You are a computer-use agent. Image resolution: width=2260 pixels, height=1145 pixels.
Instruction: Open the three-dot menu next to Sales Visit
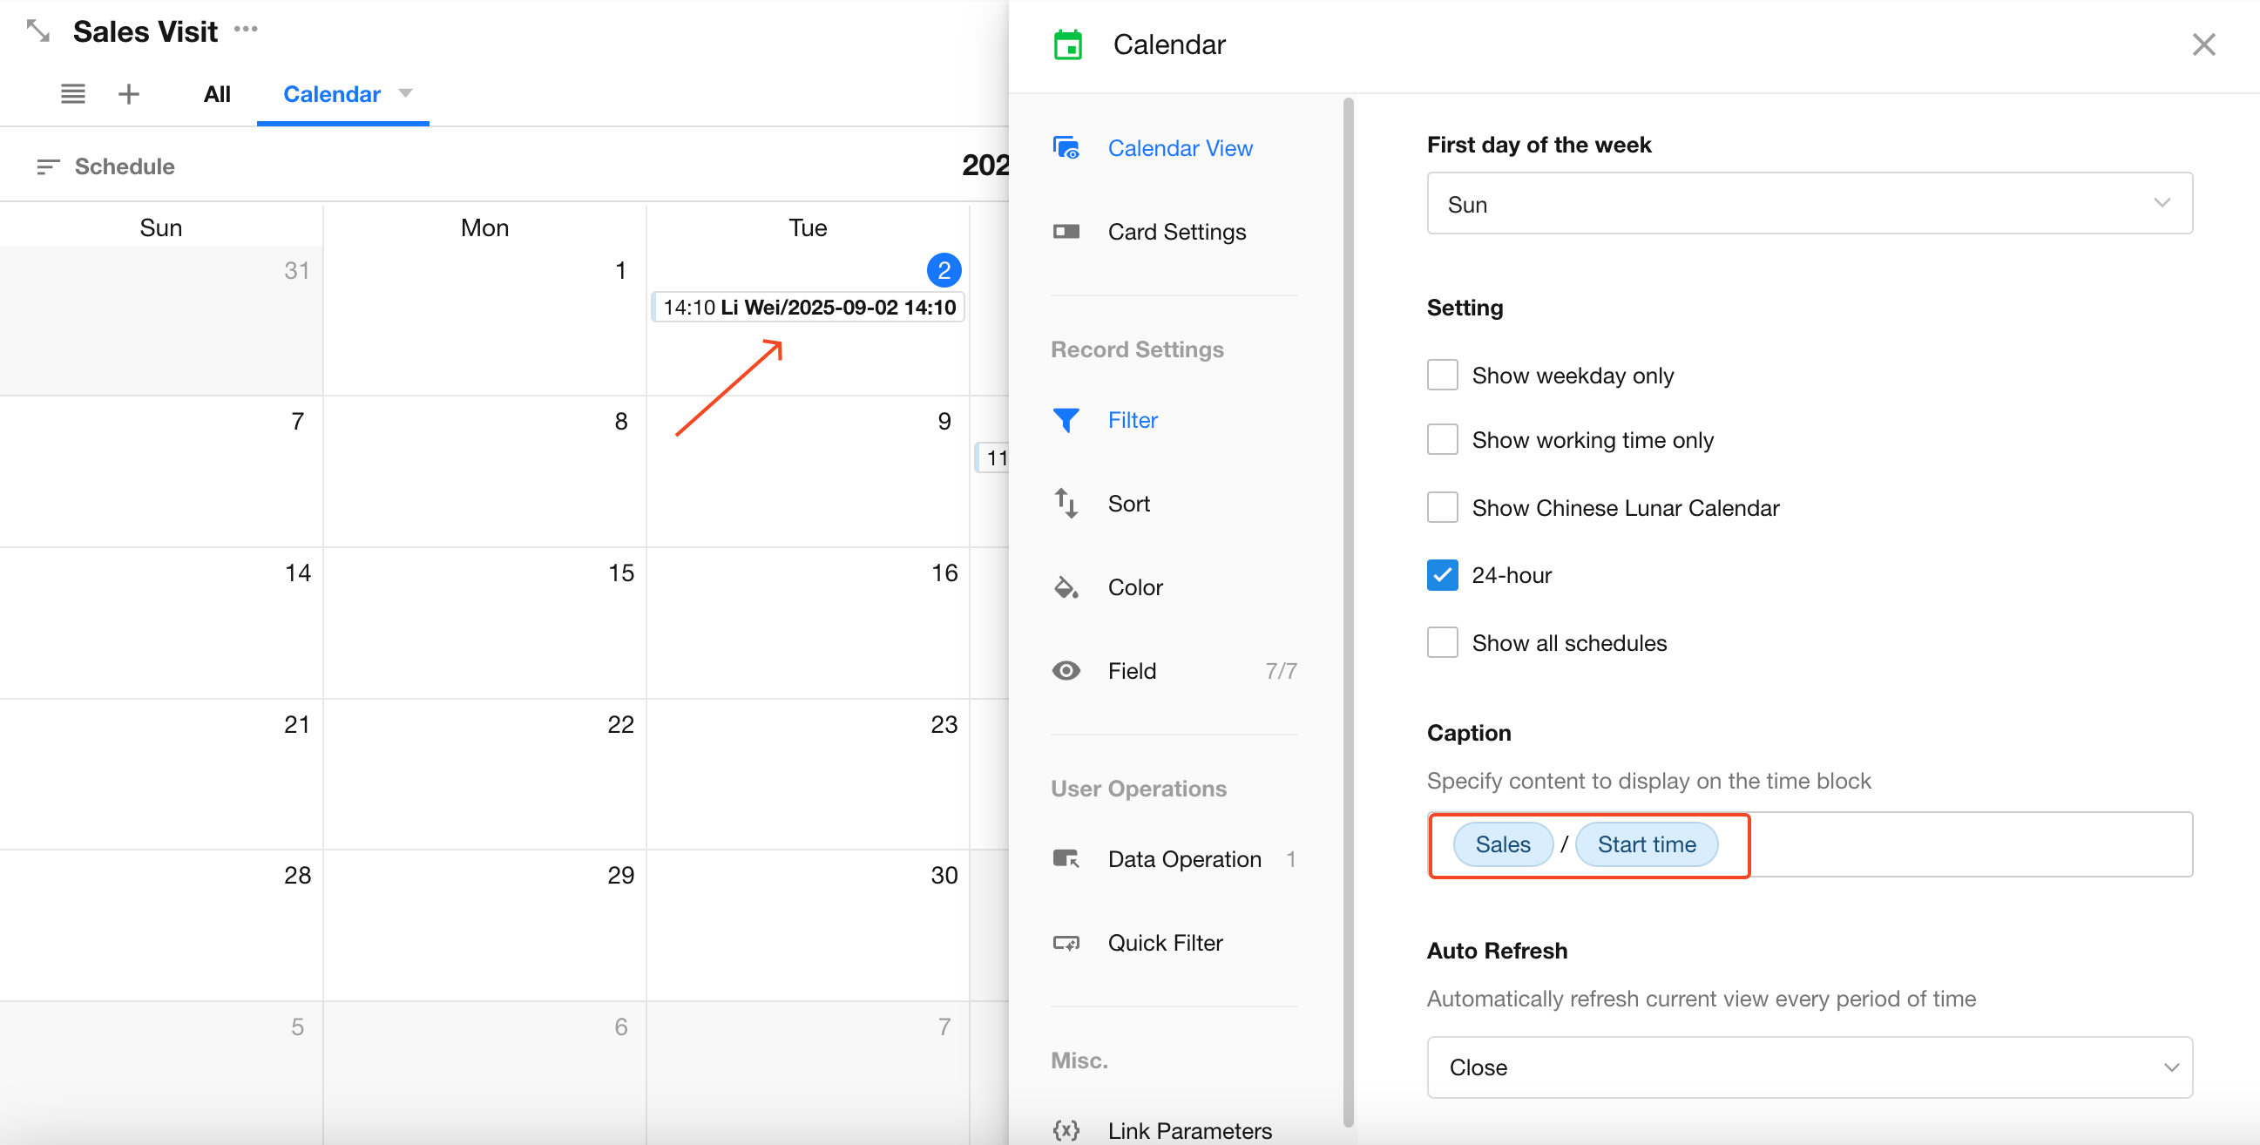click(246, 30)
